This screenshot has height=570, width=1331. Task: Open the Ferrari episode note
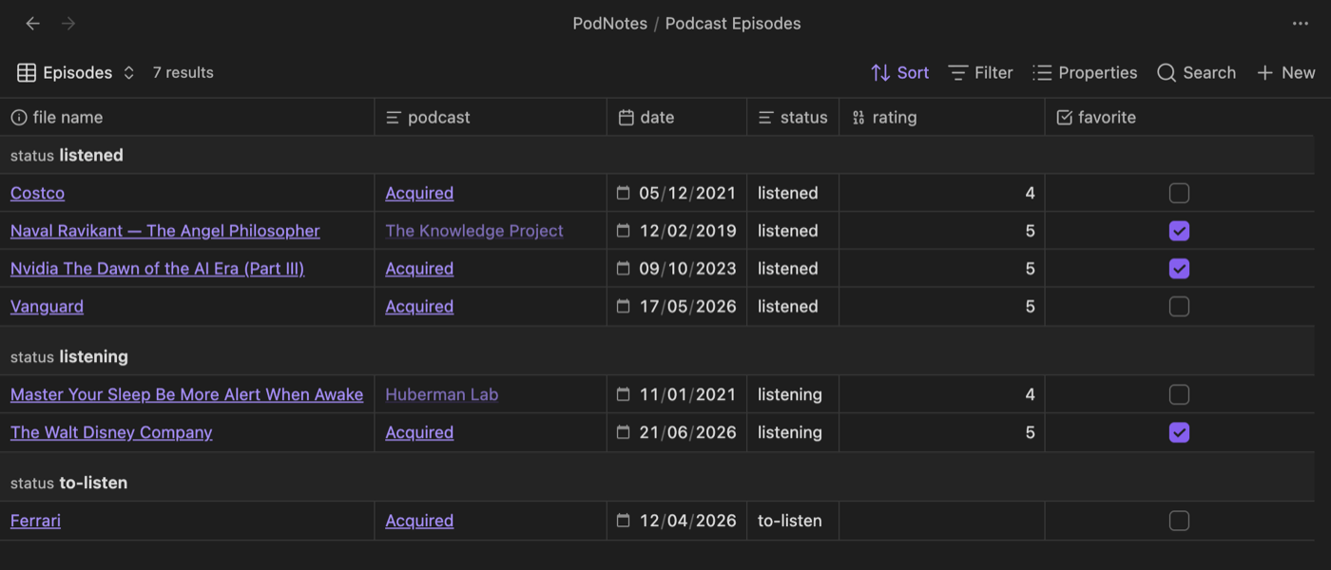click(35, 521)
